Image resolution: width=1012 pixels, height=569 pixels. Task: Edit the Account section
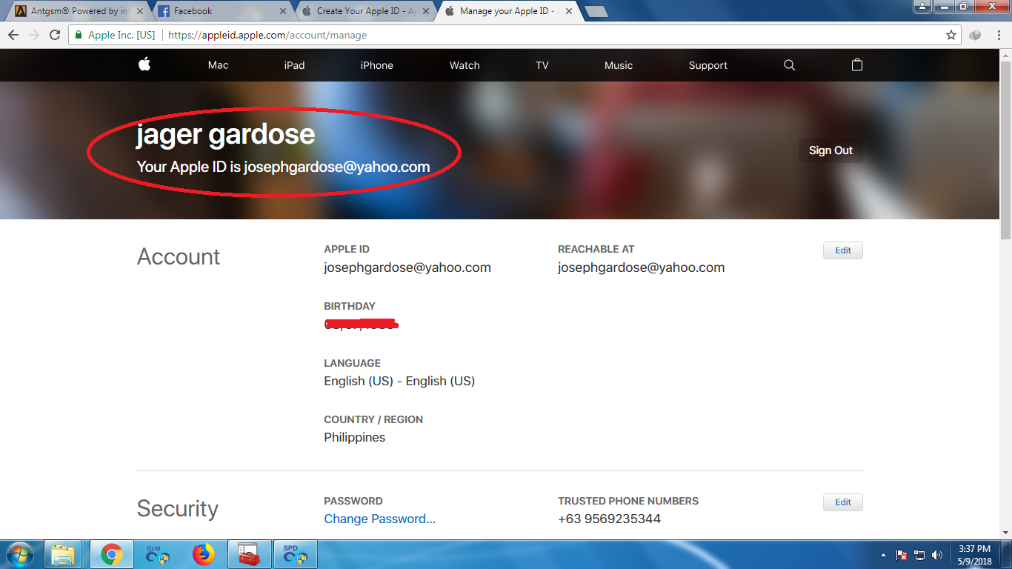point(843,250)
